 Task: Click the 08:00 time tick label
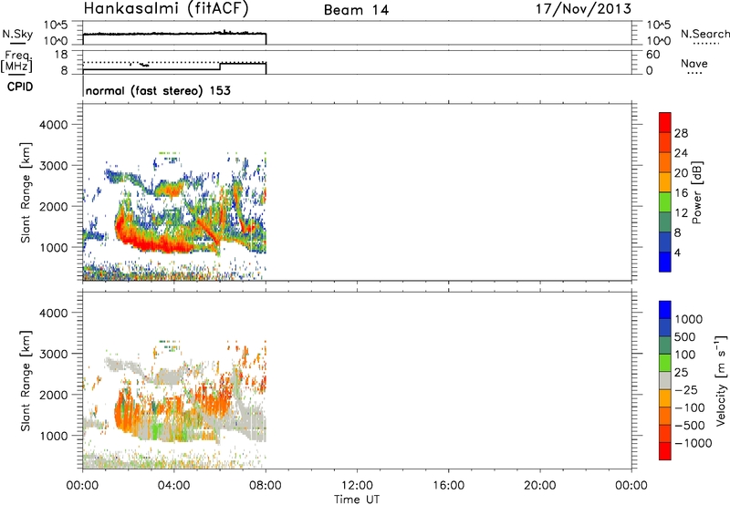(x=266, y=486)
